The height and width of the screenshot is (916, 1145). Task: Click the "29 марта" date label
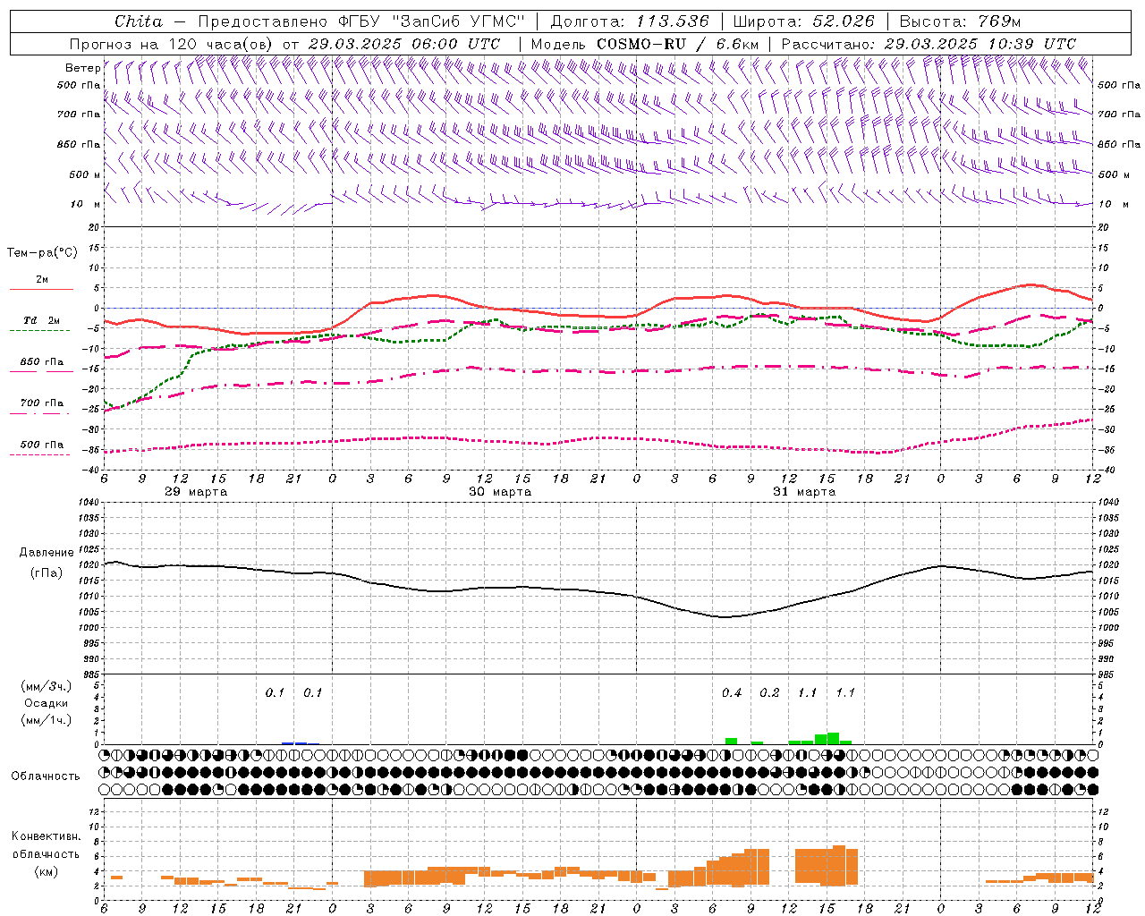point(196,492)
